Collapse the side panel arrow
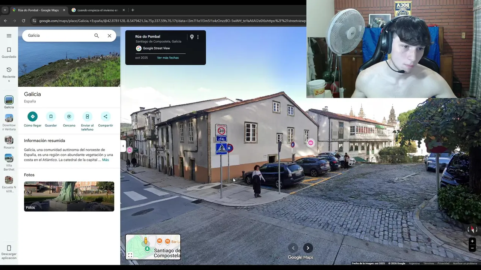The image size is (481, 270). point(123,146)
